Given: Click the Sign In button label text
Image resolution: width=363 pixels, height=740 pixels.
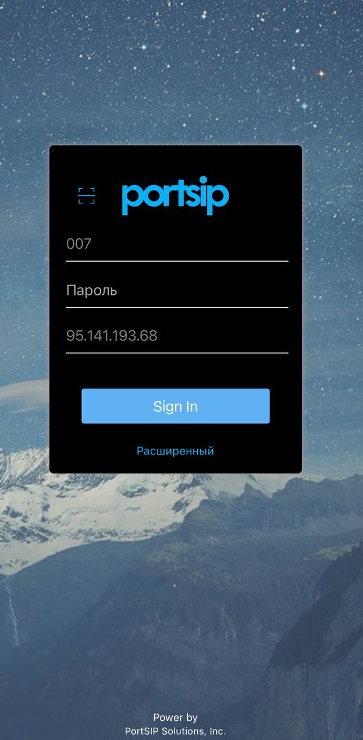Looking at the screenshot, I should (176, 407).
